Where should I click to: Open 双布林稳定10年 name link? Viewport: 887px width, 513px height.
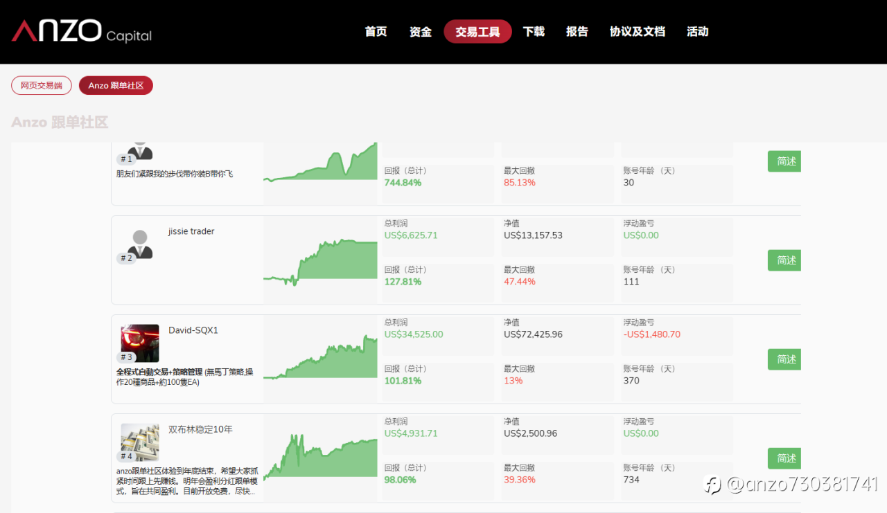pyautogui.click(x=200, y=429)
